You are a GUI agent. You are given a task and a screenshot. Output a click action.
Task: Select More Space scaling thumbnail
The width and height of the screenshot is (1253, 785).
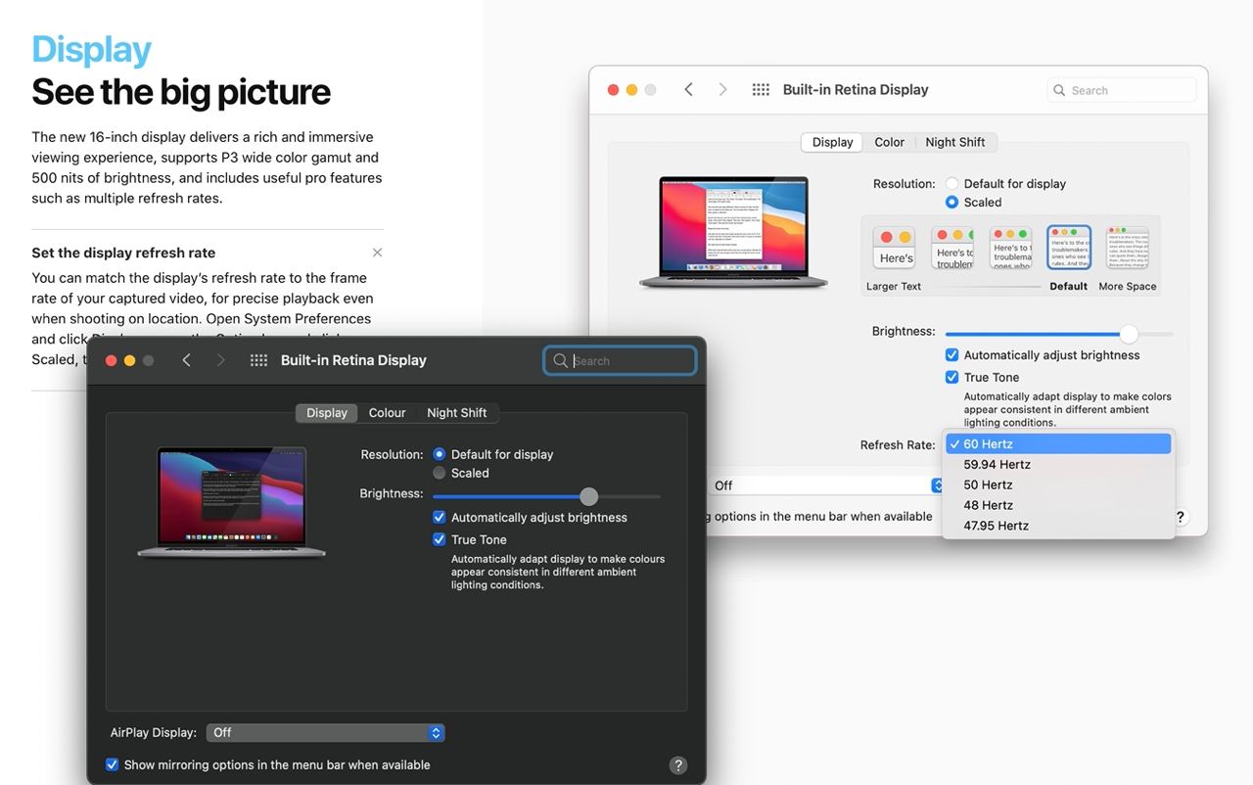click(x=1128, y=248)
